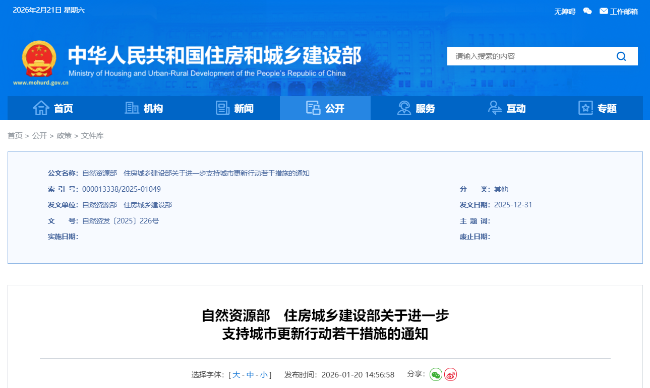
Task: Open 文件库 breadcrumb link
Action: tap(92, 136)
